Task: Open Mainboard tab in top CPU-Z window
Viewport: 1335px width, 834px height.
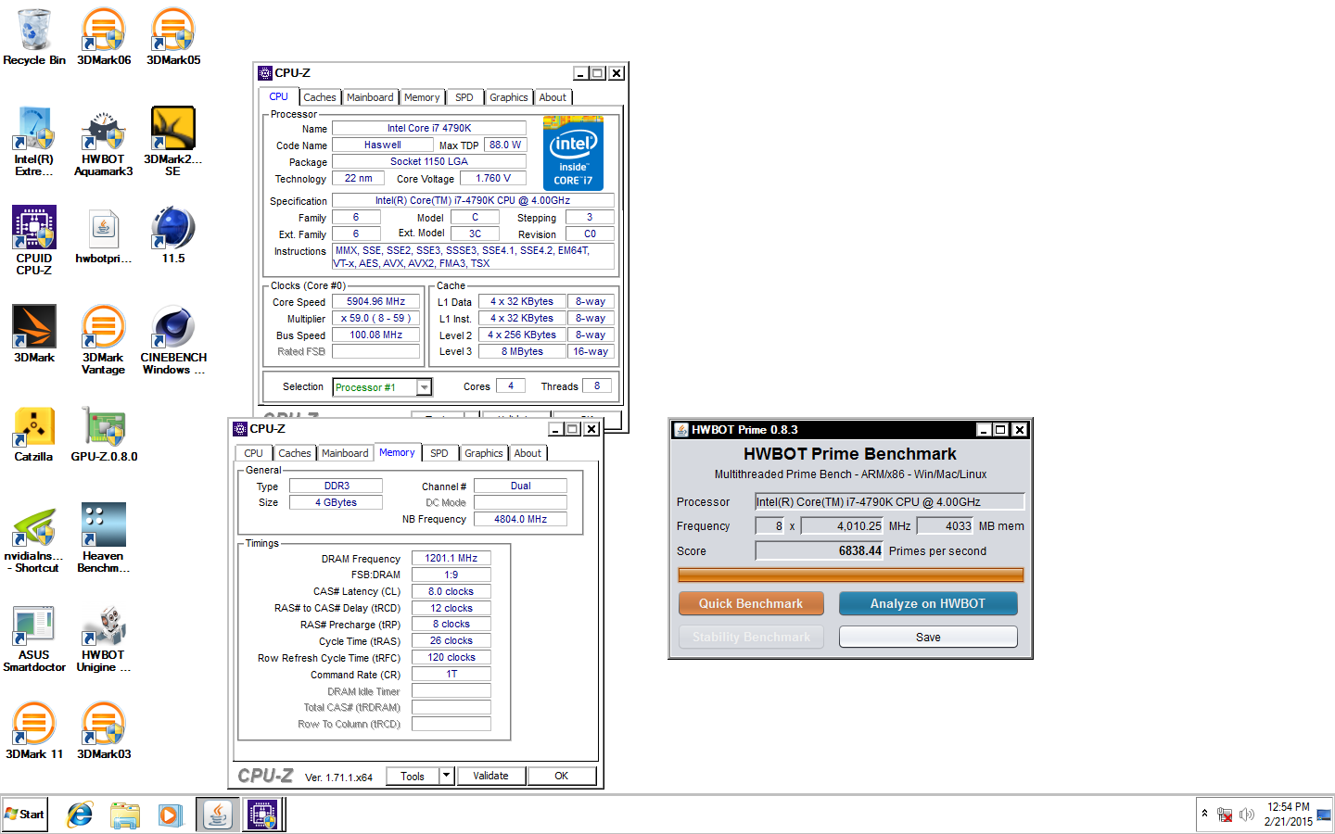Action: [x=370, y=97]
